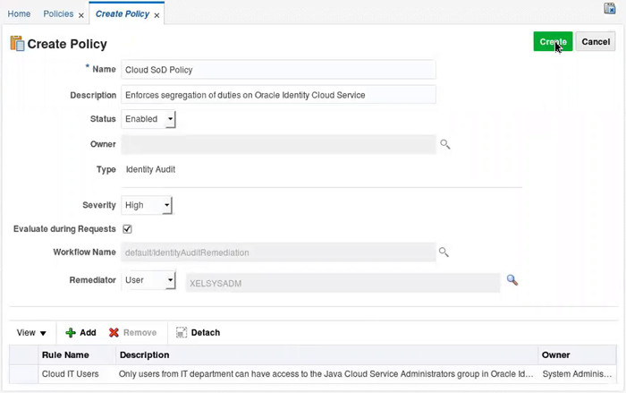Screen dimensions: 626x393
Task: Open the Status dropdown
Action: point(171,119)
